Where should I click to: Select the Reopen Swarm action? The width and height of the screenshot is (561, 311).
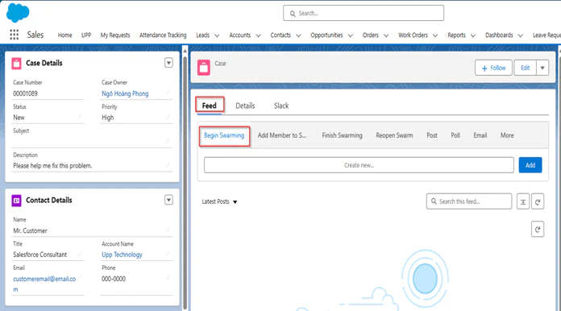point(394,135)
